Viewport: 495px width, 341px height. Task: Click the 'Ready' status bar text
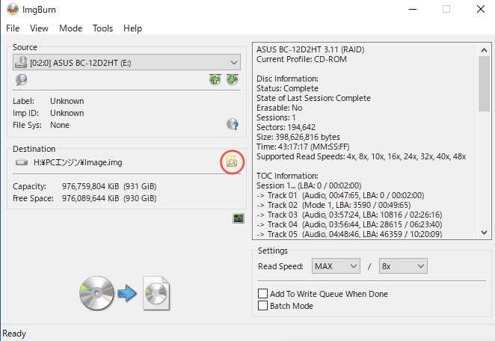pyautogui.click(x=14, y=334)
